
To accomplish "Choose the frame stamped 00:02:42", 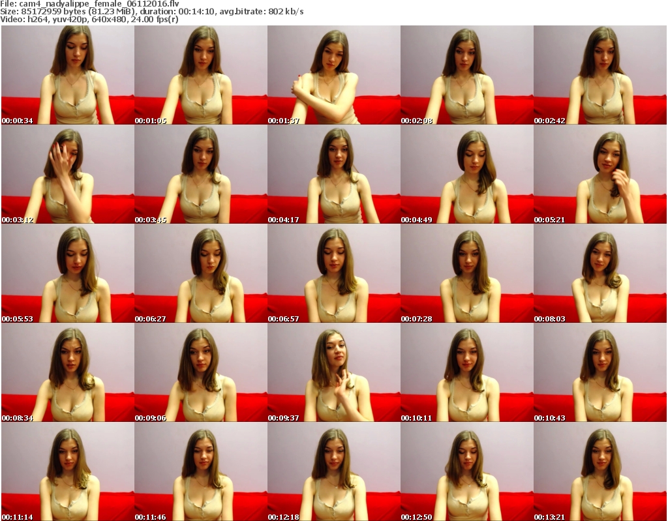I will pos(600,74).
